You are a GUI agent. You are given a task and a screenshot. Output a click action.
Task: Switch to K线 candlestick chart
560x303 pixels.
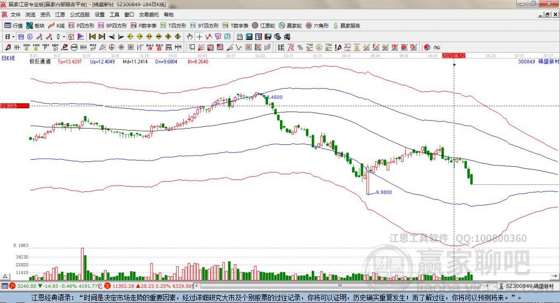[x=56, y=26]
